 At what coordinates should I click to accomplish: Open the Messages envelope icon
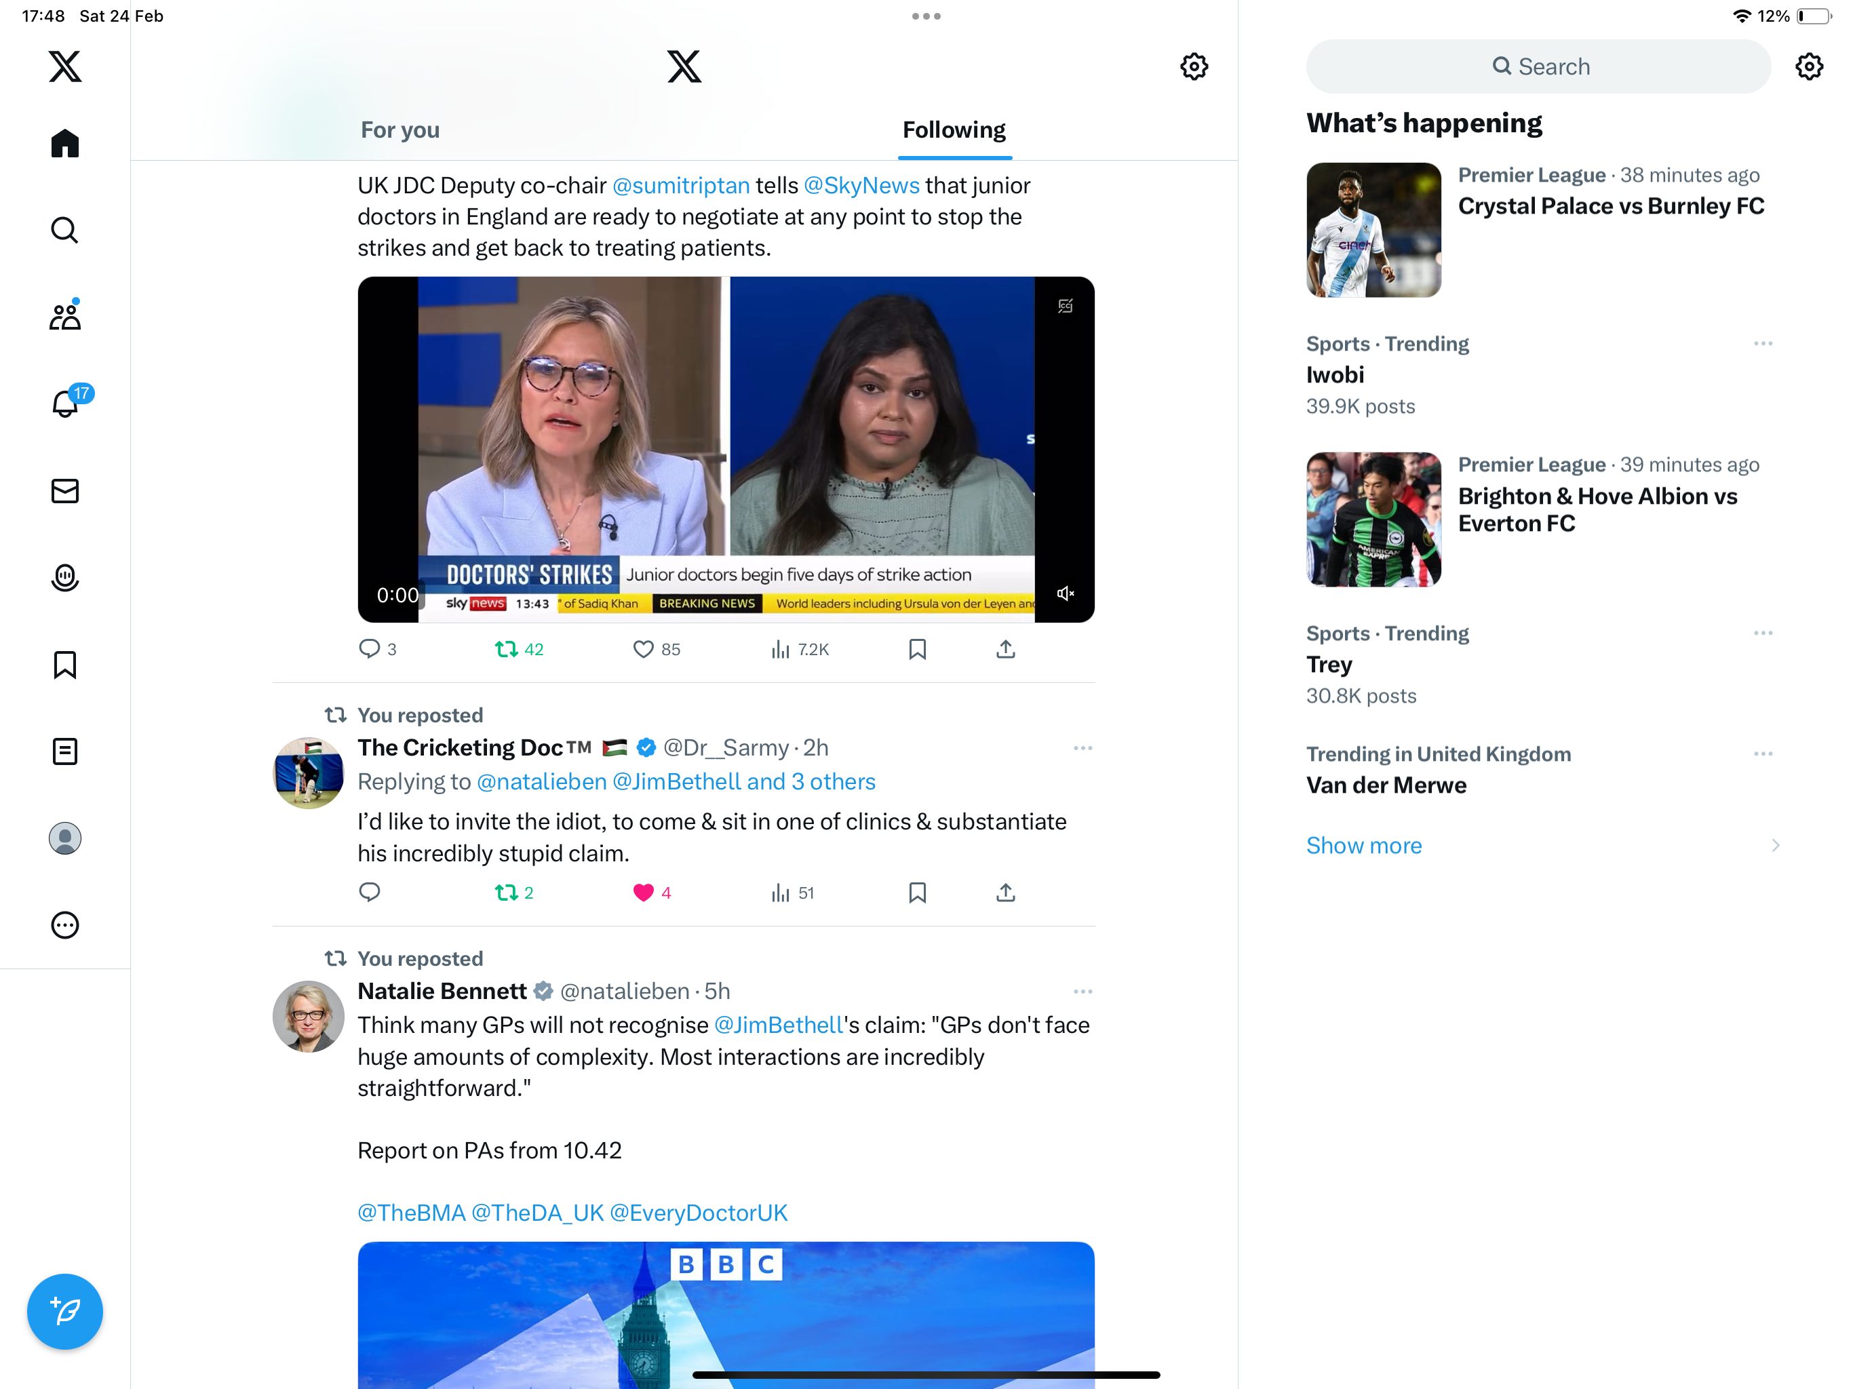(64, 491)
